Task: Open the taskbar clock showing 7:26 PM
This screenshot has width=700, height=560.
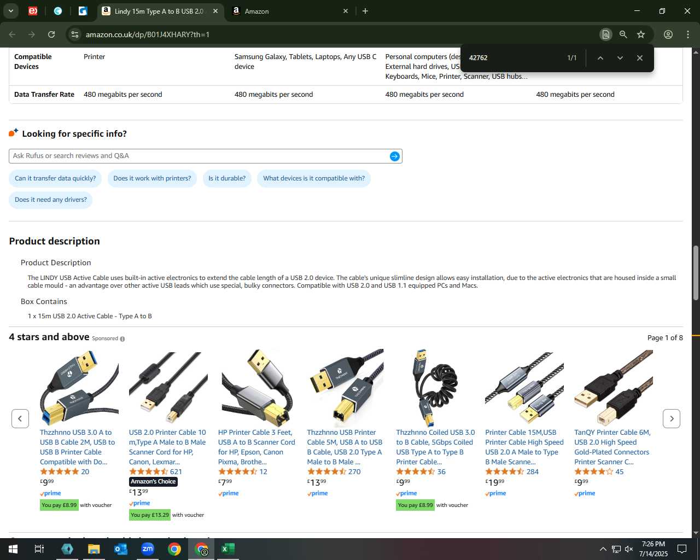Action: pos(654,549)
